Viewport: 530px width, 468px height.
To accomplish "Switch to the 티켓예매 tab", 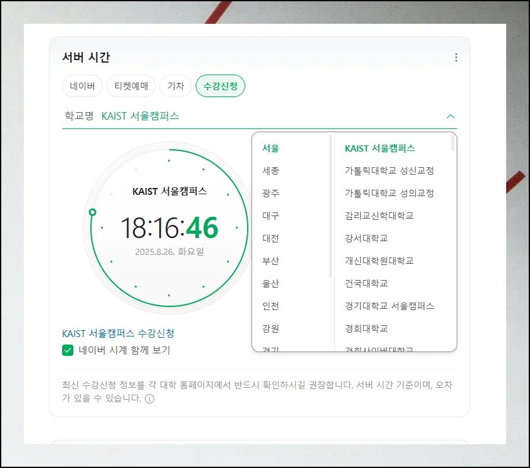I will 131,86.
